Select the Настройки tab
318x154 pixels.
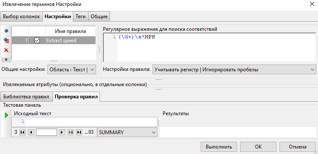click(58, 16)
